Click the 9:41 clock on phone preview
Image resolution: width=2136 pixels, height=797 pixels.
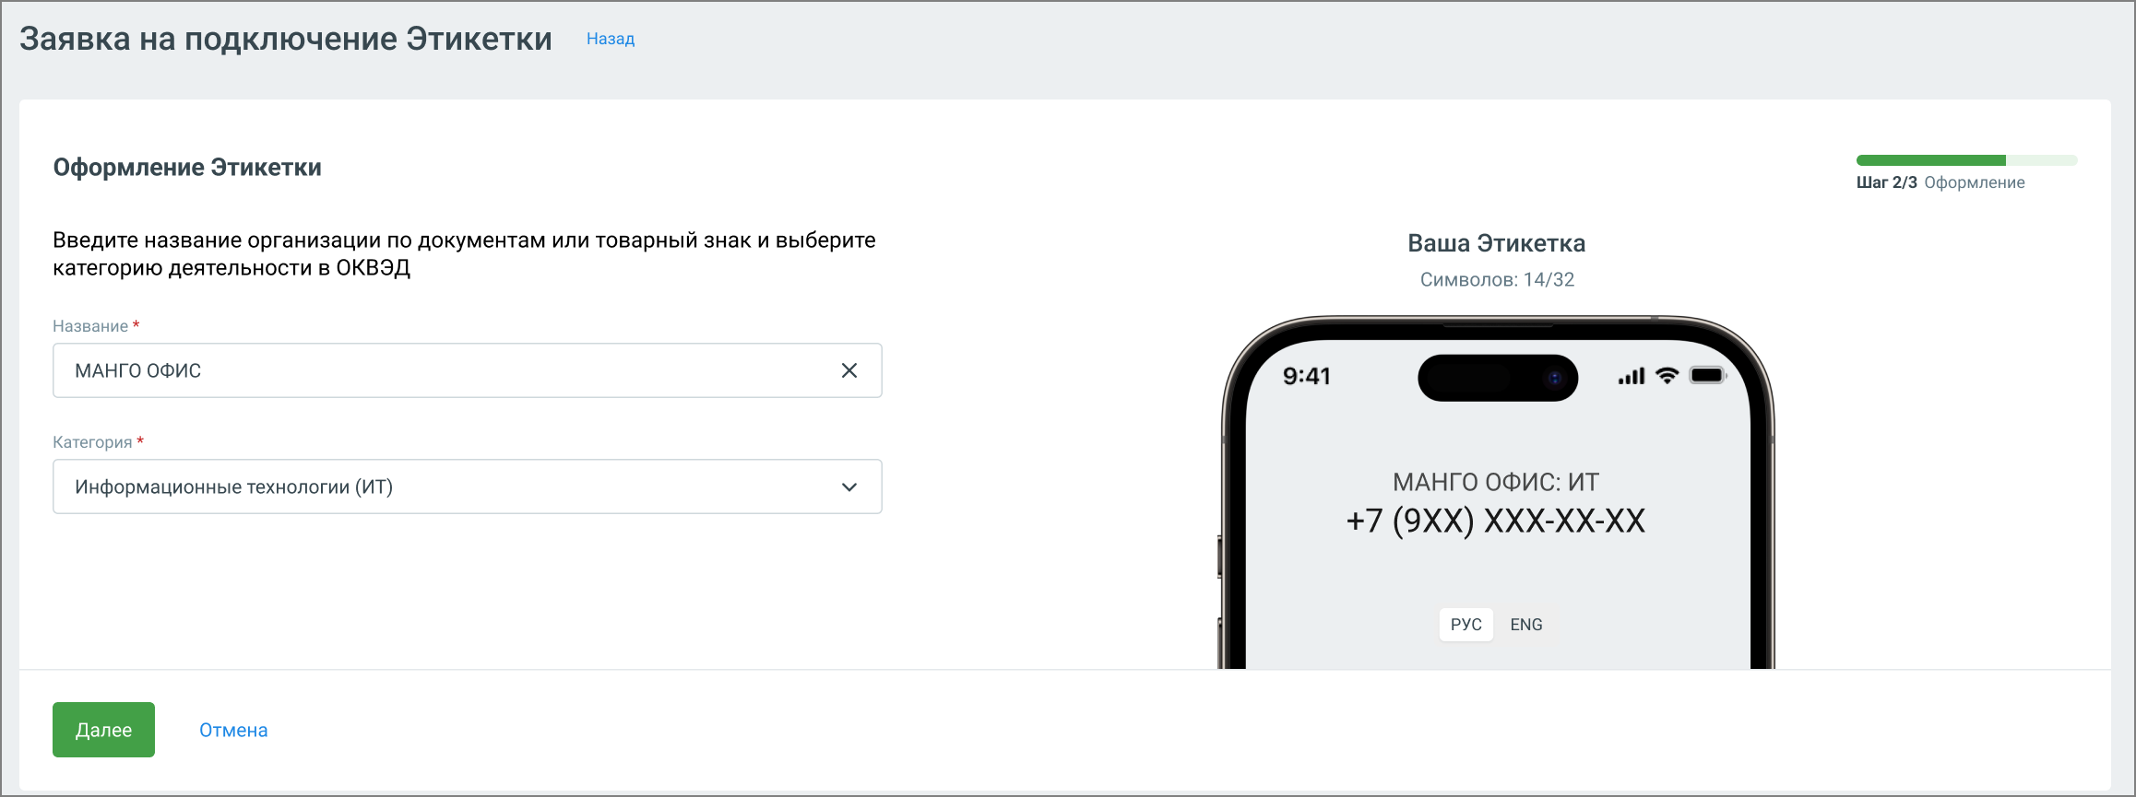1307,376
